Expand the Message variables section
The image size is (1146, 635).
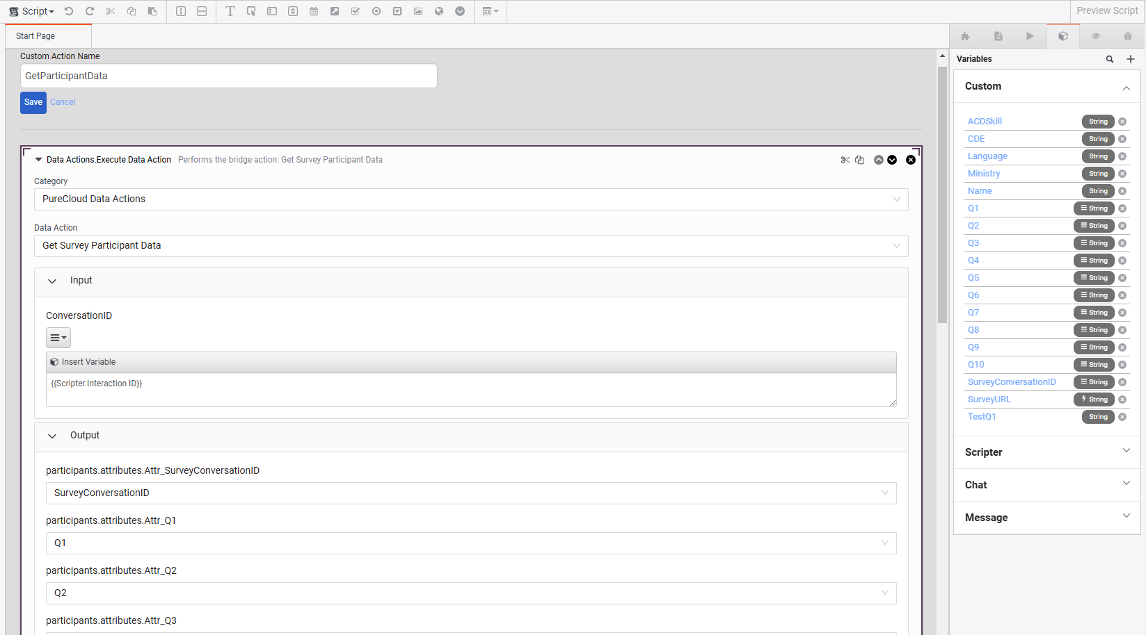tap(1126, 516)
